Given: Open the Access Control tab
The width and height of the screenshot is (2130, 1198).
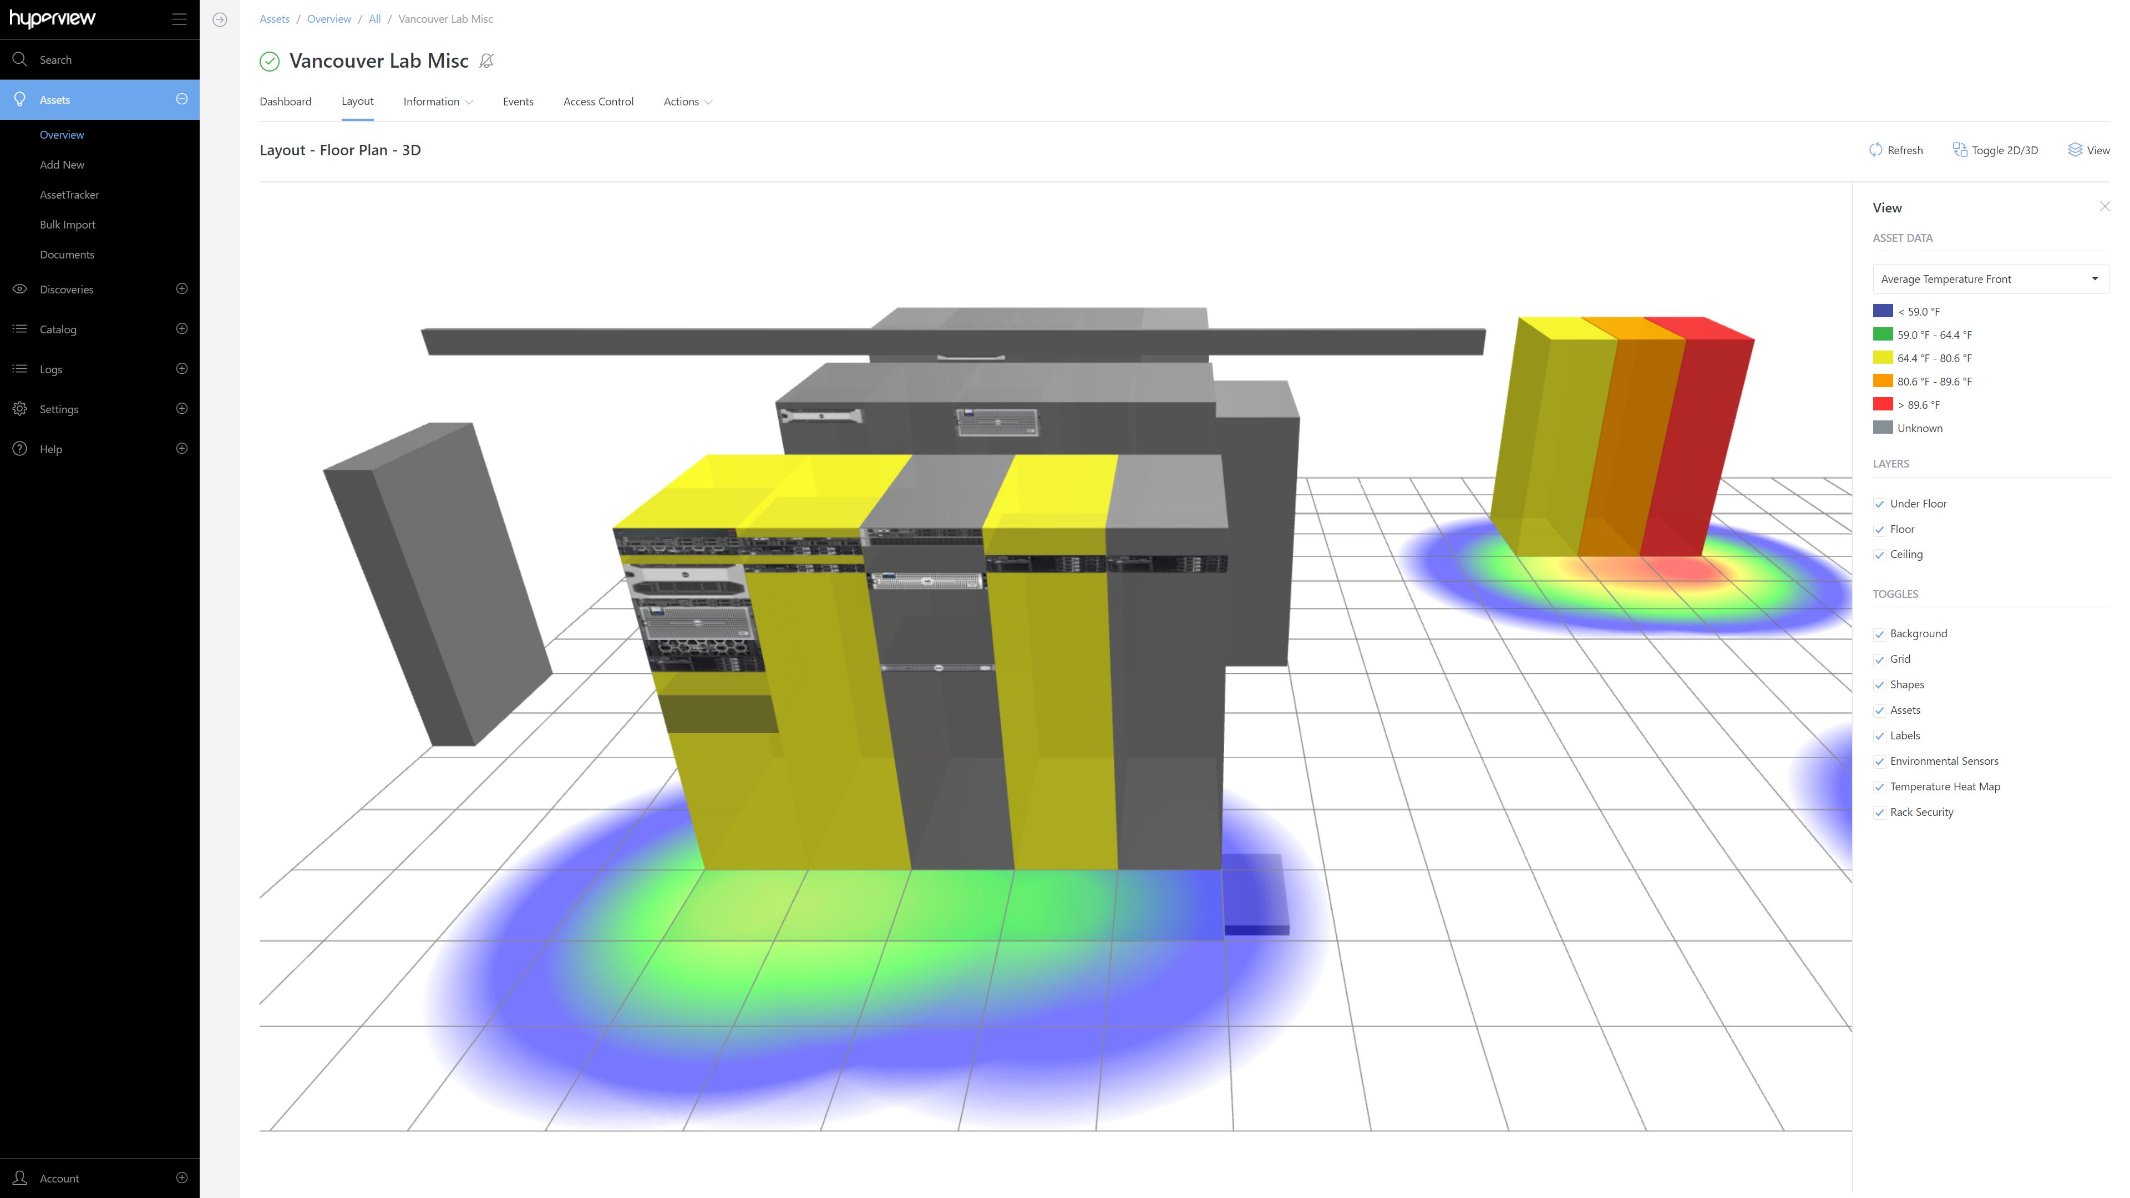Looking at the screenshot, I should (598, 101).
